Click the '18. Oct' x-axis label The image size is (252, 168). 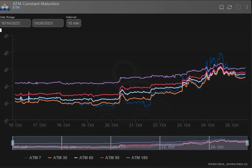coord(63,125)
